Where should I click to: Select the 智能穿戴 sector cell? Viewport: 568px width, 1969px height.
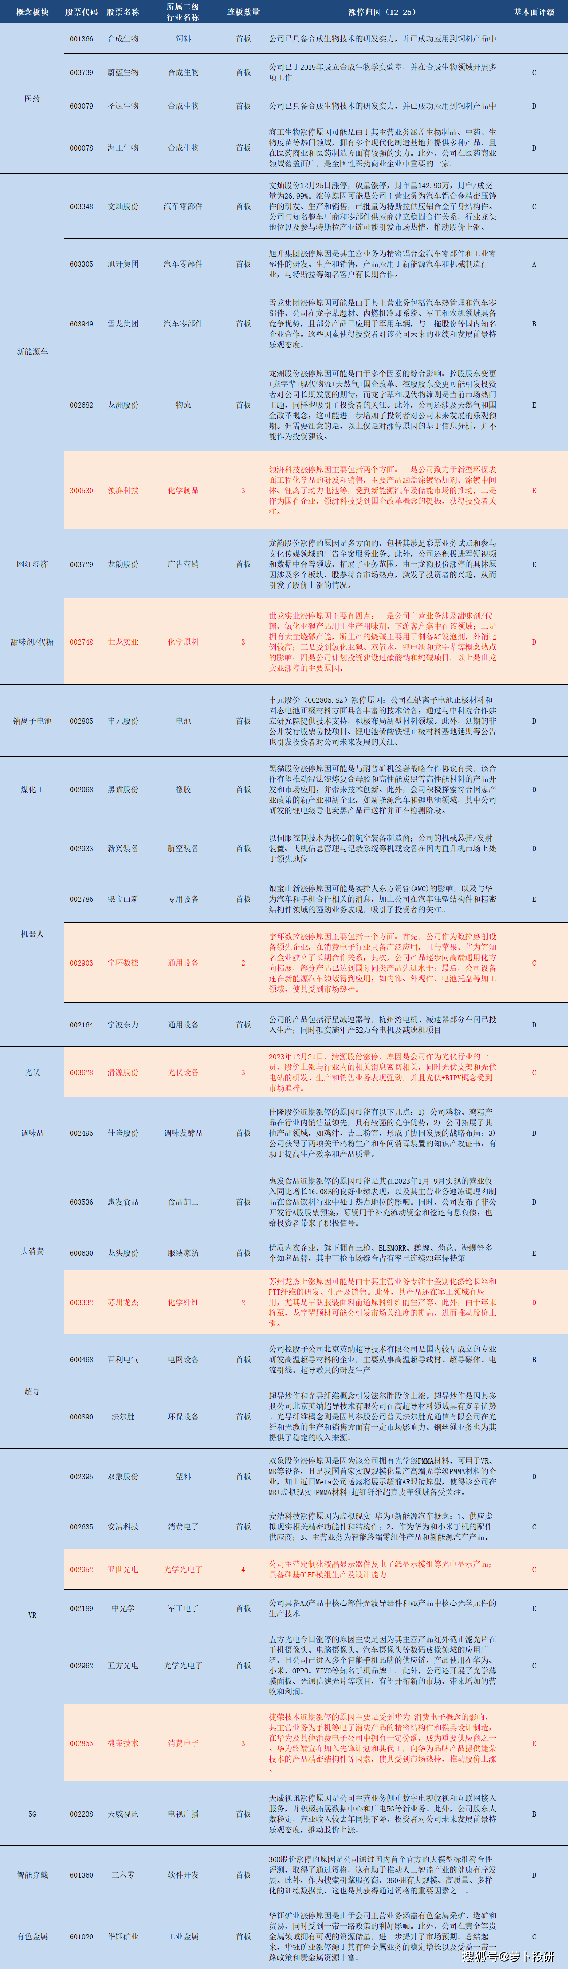(32, 1875)
